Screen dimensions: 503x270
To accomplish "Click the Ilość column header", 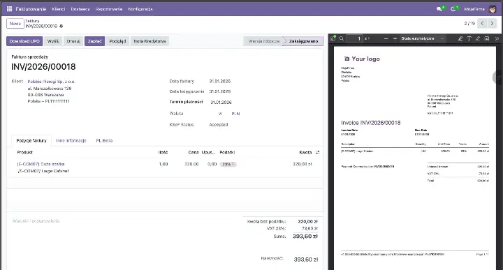I will pyautogui.click(x=163, y=153).
